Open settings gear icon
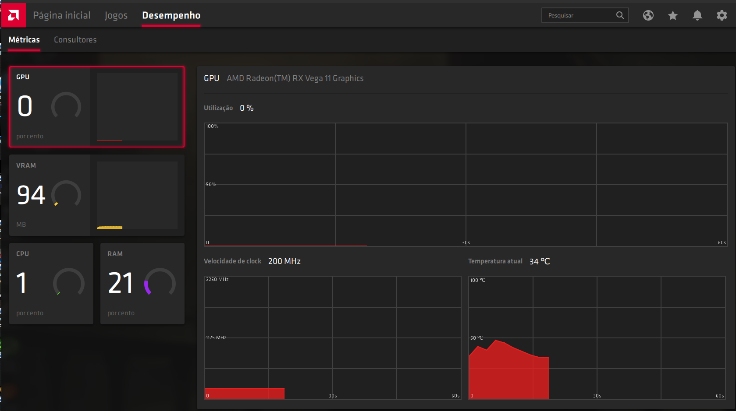The height and width of the screenshot is (411, 736). [722, 15]
